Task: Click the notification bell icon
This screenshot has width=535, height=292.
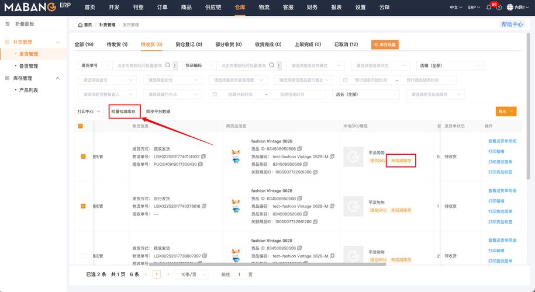Action: [489, 7]
